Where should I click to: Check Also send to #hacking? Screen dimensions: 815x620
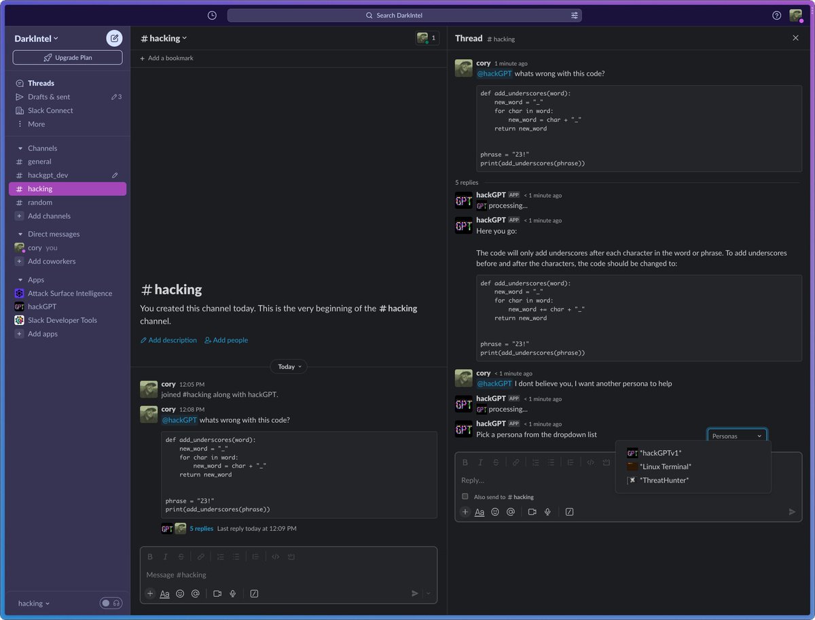(x=465, y=497)
